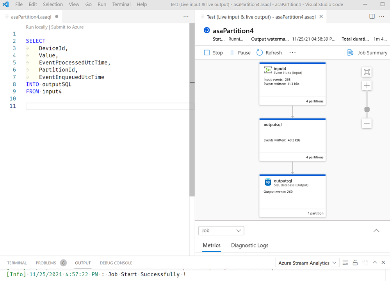The height and width of the screenshot is (281, 390).
Task: Open the Go menu
Action: click(x=88, y=4)
